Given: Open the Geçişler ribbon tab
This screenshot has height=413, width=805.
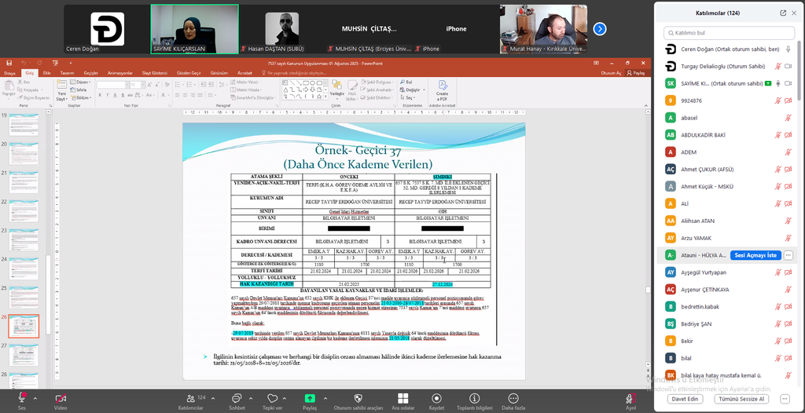Looking at the screenshot, I should tap(91, 73).
